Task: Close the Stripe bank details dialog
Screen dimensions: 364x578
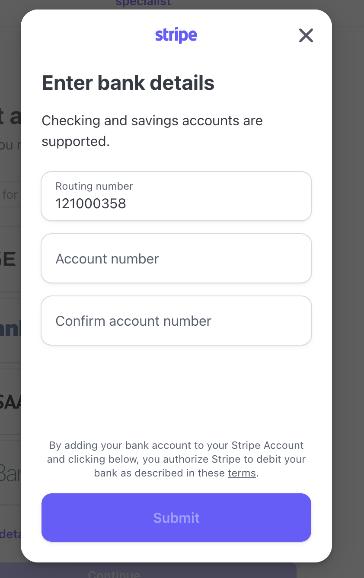Action: (306, 35)
